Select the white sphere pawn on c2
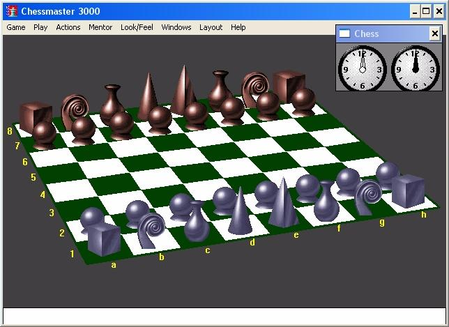The image size is (449, 327). pyautogui.click(x=180, y=206)
